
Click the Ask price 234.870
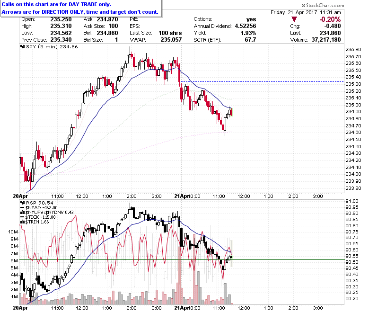click(x=107, y=19)
